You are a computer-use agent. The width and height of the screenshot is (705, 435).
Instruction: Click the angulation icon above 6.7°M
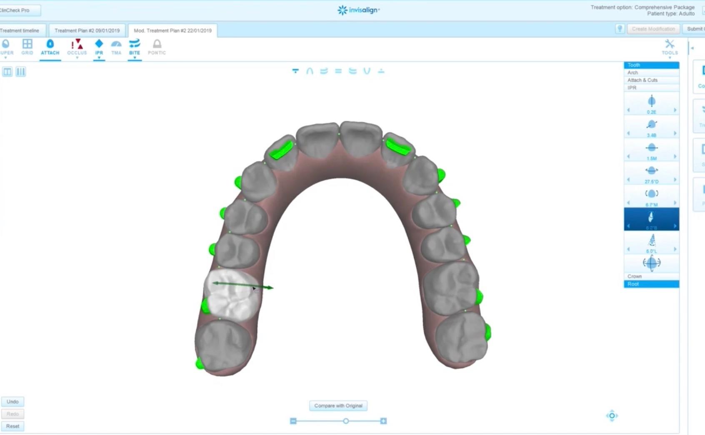tap(652, 194)
